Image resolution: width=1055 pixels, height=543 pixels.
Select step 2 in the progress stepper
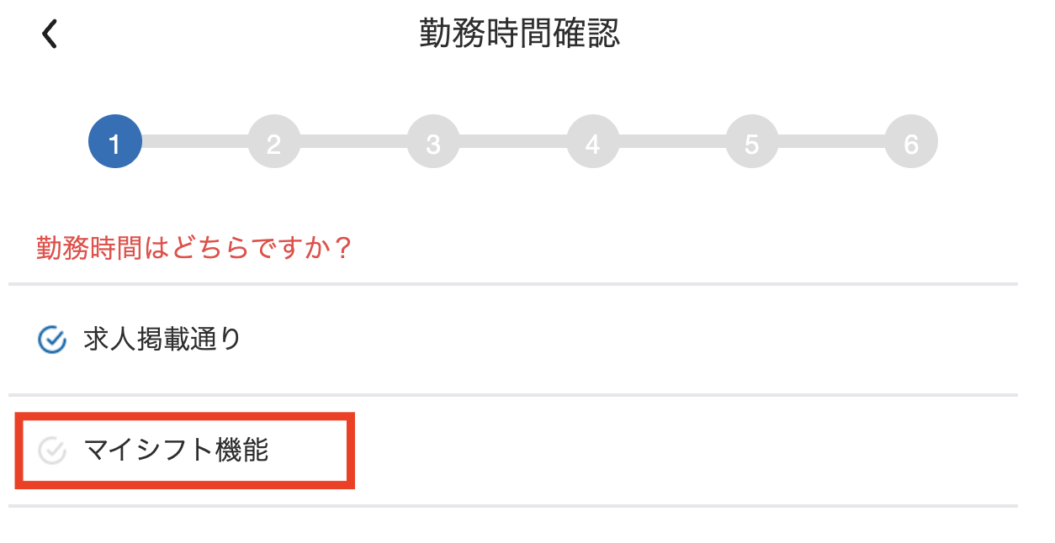tap(274, 141)
